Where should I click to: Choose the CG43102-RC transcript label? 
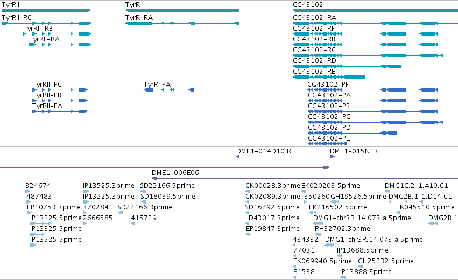314,50
